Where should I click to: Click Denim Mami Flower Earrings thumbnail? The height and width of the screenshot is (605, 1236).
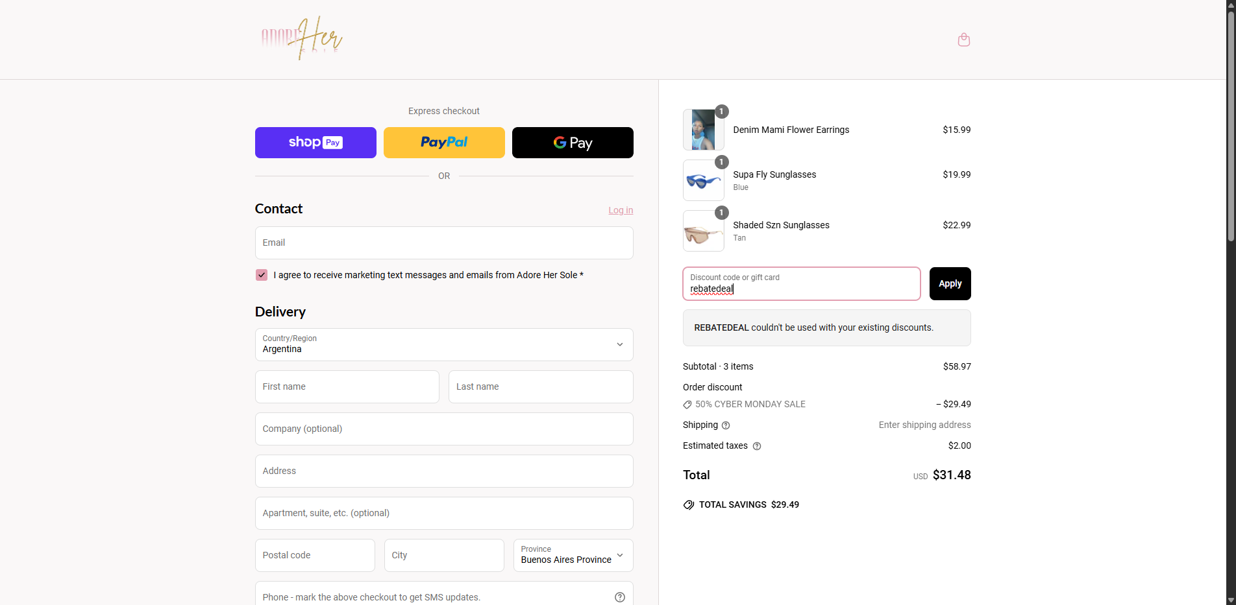pos(704,130)
